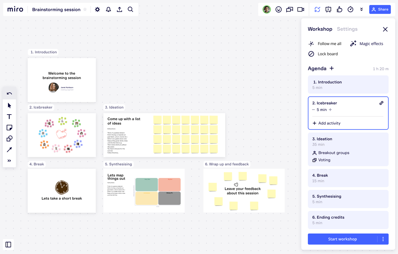
Task: Select the Workshop tab
Action: 320,29
